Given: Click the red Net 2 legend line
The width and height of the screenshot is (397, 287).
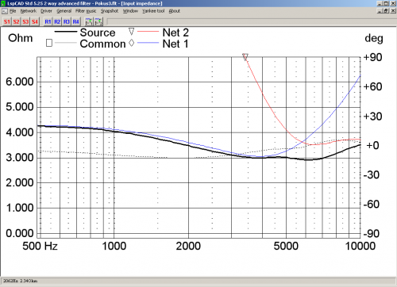Looking at the screenshot, I should click(148, 32).
